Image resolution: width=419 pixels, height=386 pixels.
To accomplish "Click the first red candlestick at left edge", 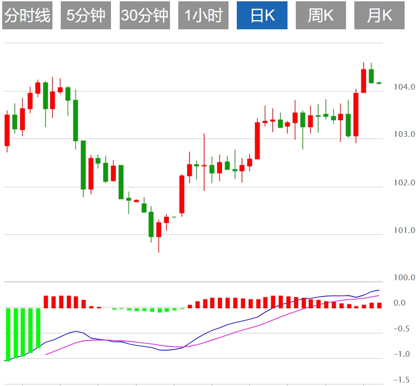I will [x=7, y=130].
